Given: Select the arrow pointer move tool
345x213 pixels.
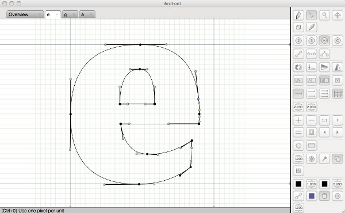Looking at the screenshot, I should coord(311,15).
